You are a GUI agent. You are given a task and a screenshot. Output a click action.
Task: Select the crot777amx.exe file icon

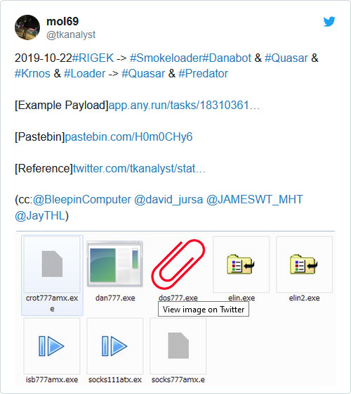tap(52, 264)
